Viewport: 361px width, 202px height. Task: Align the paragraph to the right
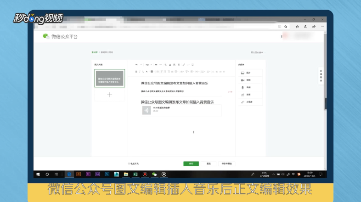(168, 72)
